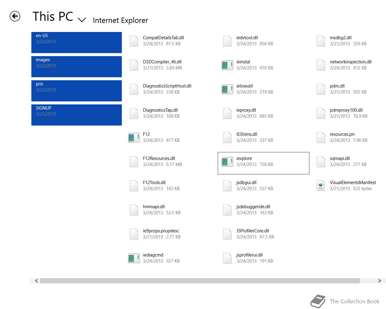Click the jsprofilerui.dll file icon
Viewport: 386px width, 309px height.
pos(227,258)
